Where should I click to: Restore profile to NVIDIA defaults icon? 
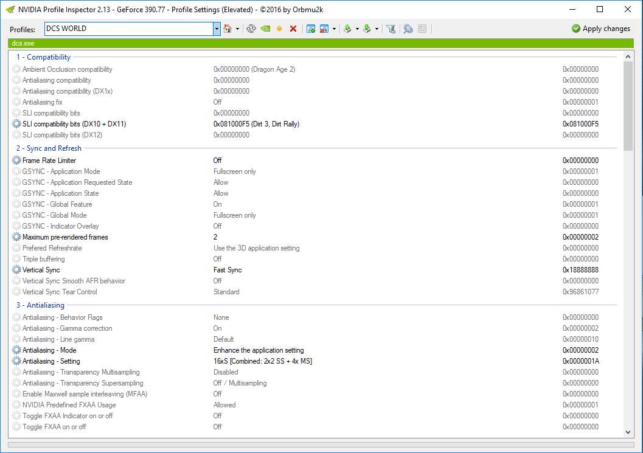pyautogui.click(x=265, y=29)
